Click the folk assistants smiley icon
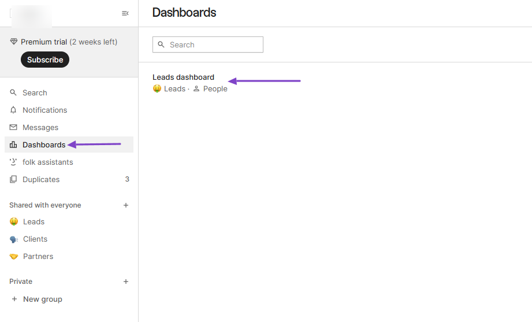 pos(13,162)
